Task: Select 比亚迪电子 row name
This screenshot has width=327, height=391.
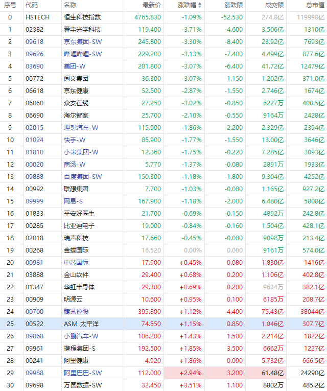Action: pyautogui.click(x=79, y=226)
